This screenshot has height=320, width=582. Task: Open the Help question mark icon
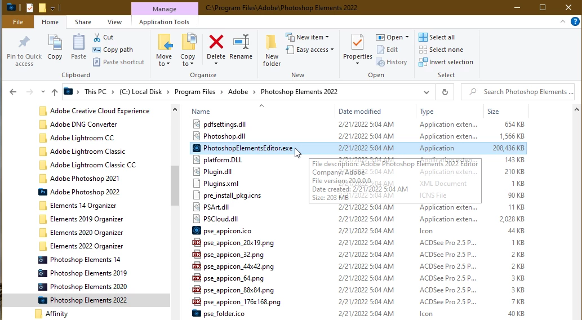tap(575, 21)
